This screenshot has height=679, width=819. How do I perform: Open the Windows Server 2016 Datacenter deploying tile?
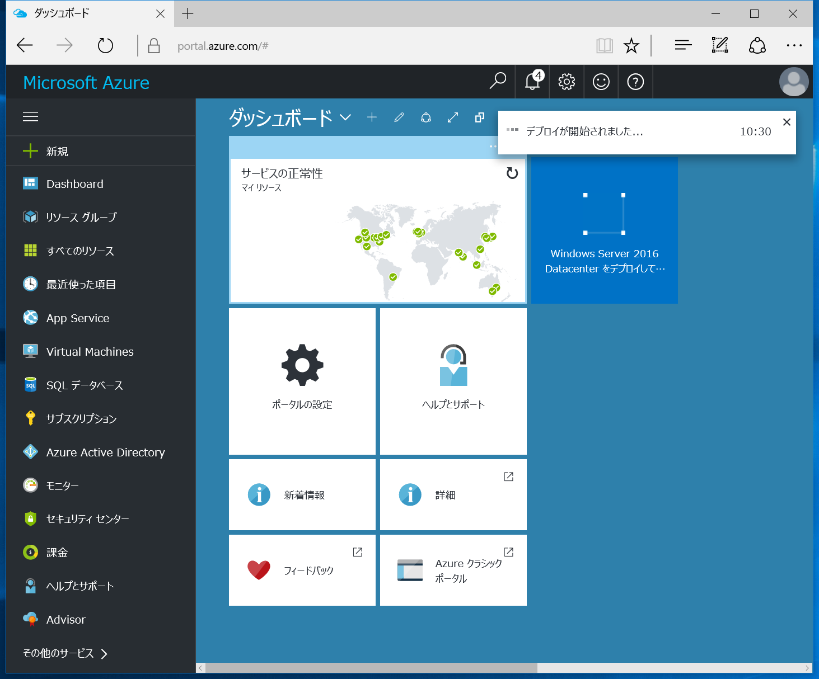[605, 230]
